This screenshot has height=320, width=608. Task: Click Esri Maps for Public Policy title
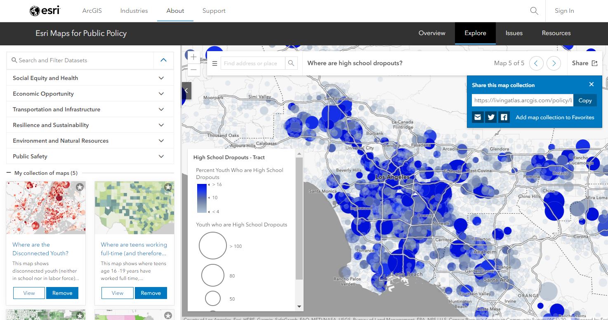click(x=81, y=33)
